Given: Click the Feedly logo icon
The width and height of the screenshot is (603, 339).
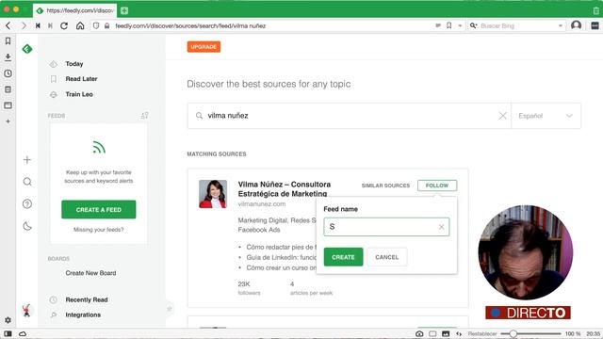Looking at the screenshot, I should [x=27, y=49].
